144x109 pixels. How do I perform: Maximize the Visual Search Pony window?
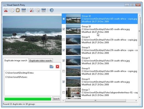[x=133, y=5]
